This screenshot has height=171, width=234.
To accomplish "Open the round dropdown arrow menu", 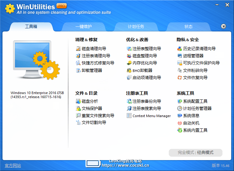I will 223,26.
